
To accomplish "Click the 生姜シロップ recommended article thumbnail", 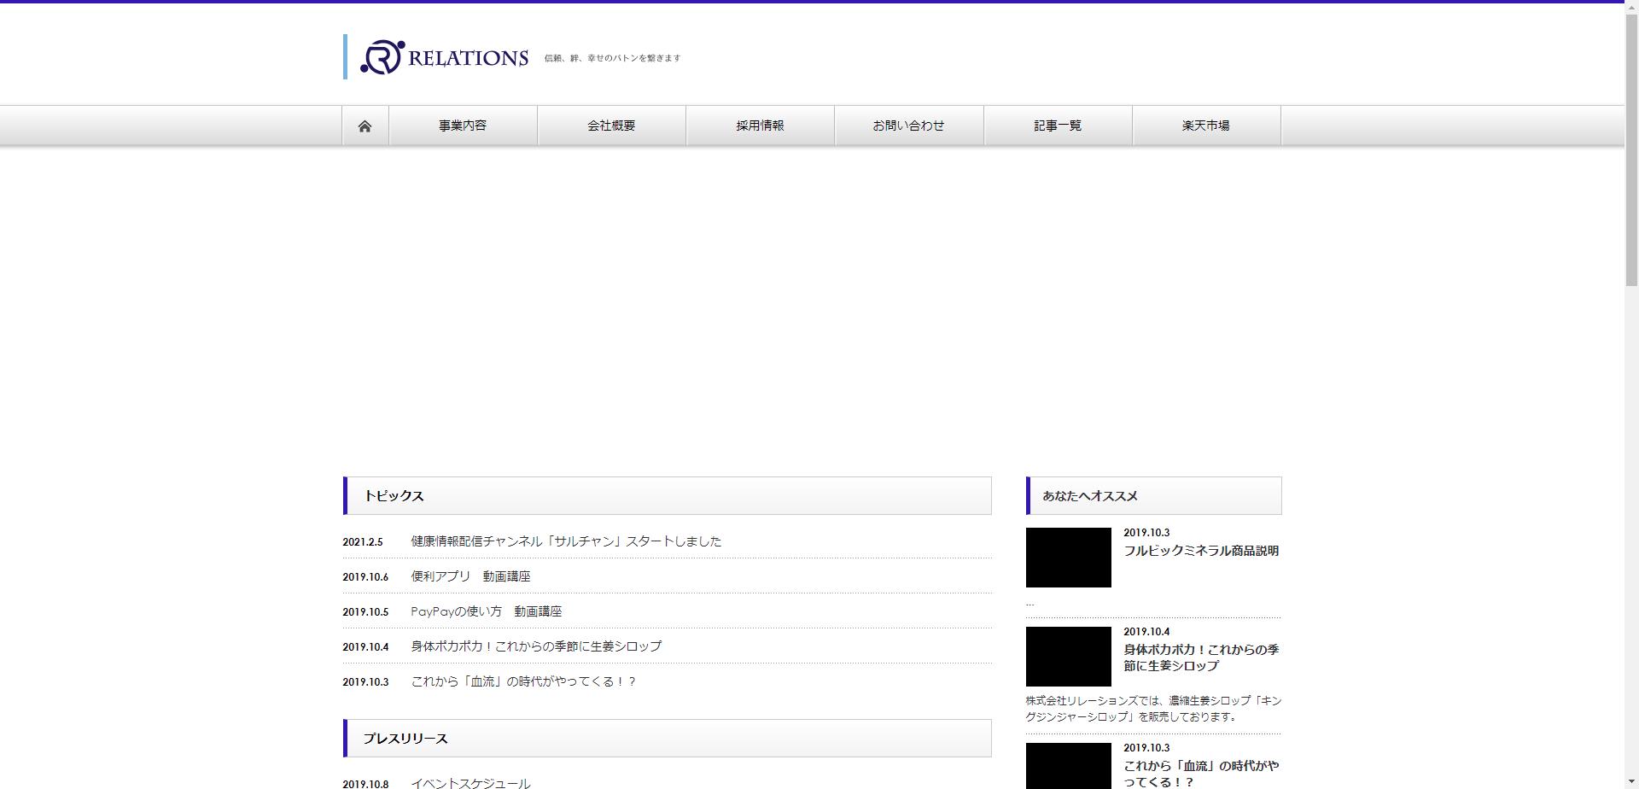I will pyautogui.click(x=1068, y=656).
